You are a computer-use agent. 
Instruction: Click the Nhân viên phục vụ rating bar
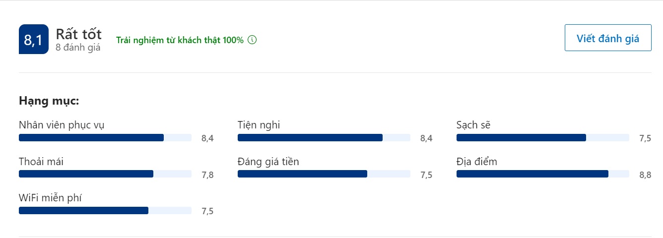(x=105, y=137)
